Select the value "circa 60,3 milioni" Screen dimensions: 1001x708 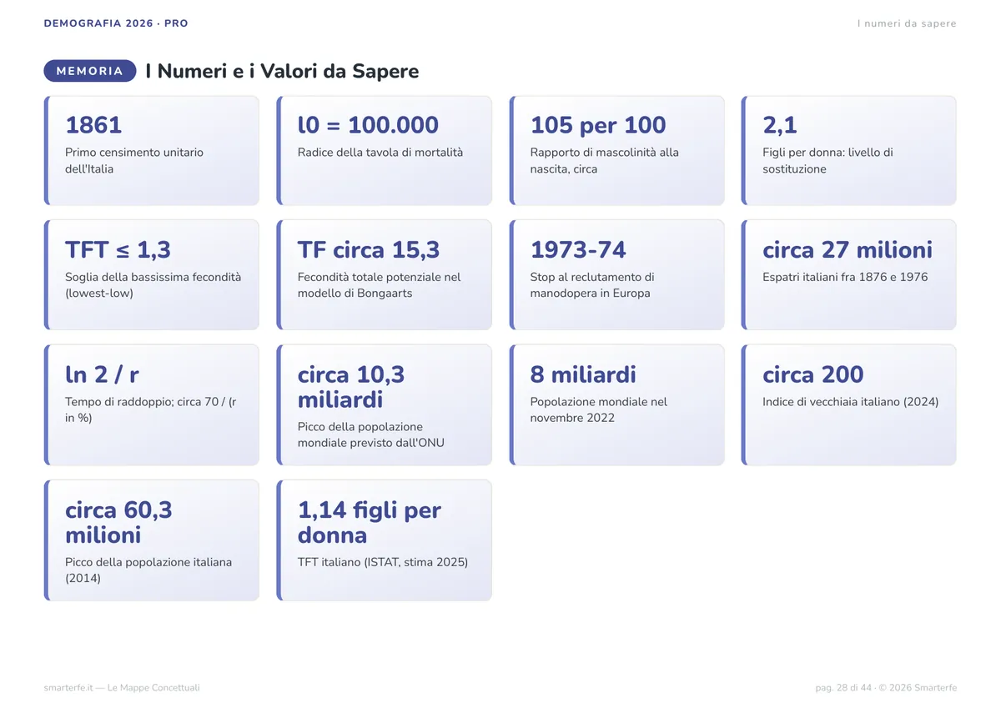point(118,522)
